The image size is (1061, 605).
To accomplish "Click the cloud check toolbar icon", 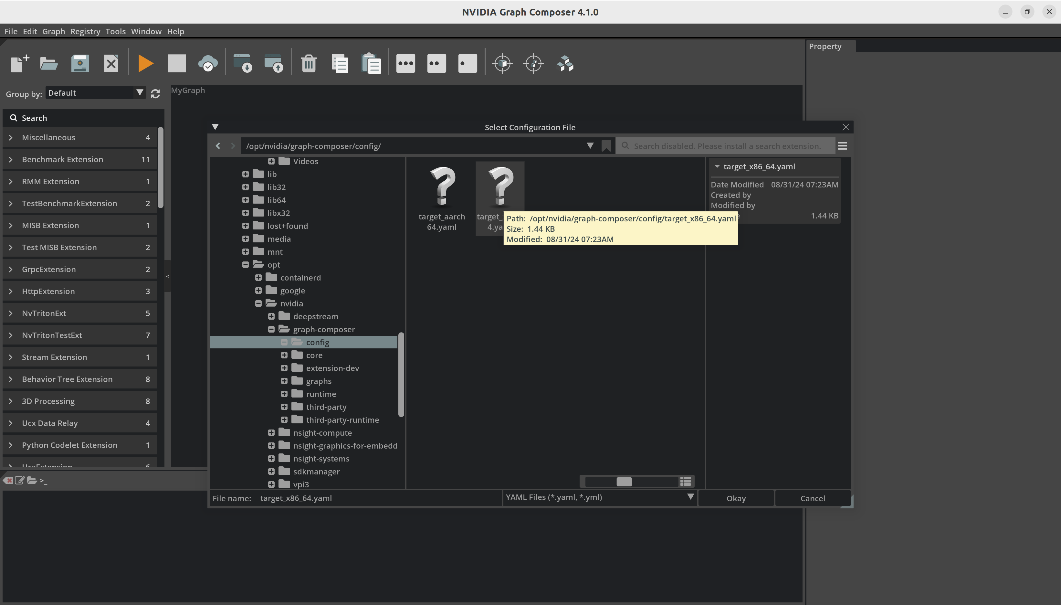I will click(208, 64).
